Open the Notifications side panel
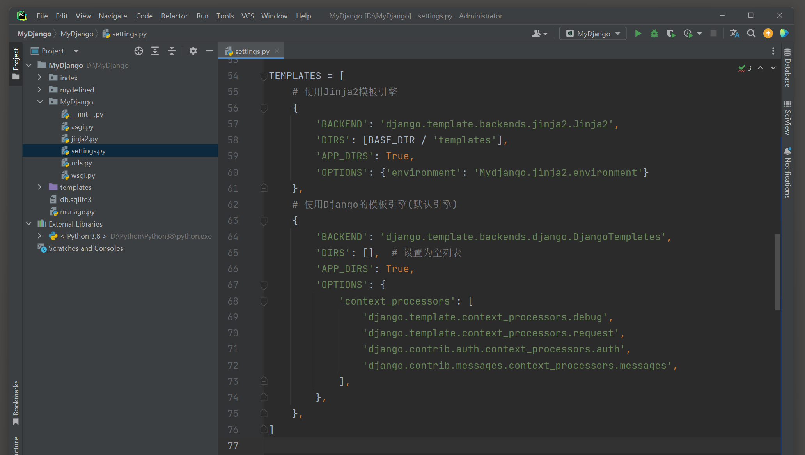This screenshot has width=805, height=455. pyautogui.click(x=787, y=173)
